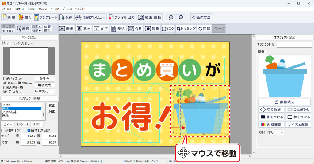Click the 背景色 button
This screenshot has width=314, height=164.
(44, 79)
